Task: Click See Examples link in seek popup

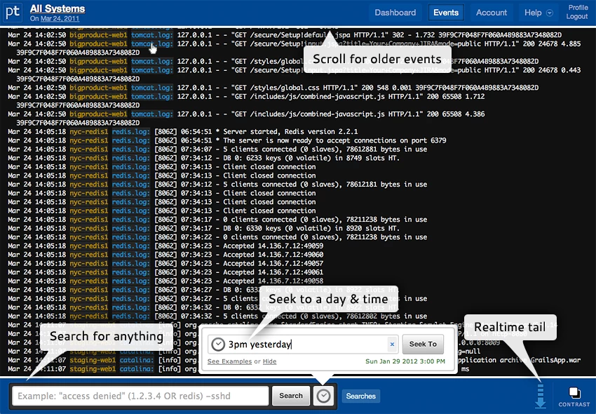Action: coord(229,361)
